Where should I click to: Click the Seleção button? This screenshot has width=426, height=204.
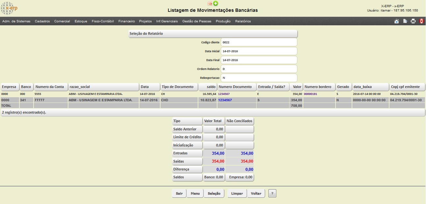214,193
